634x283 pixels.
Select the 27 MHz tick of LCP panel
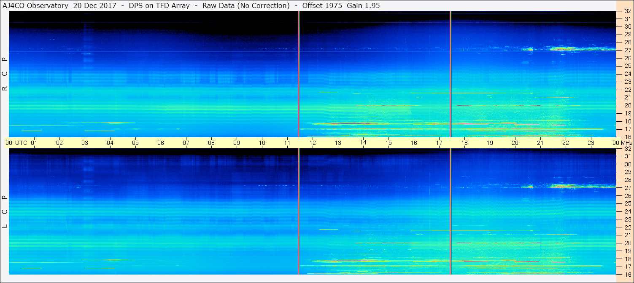pos(627,188)
